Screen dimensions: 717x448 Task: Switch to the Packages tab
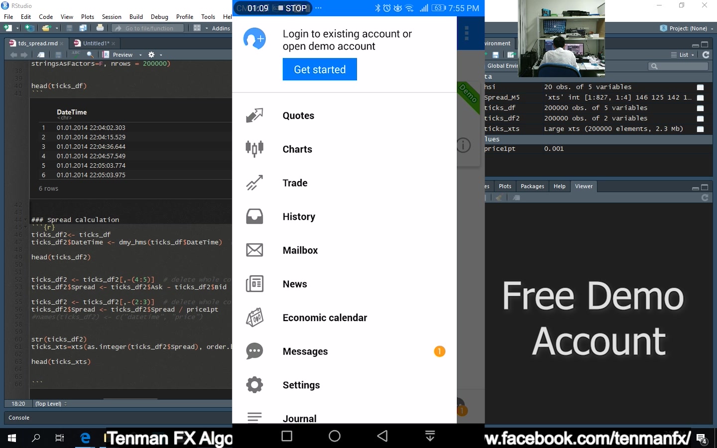pos(532,186)
